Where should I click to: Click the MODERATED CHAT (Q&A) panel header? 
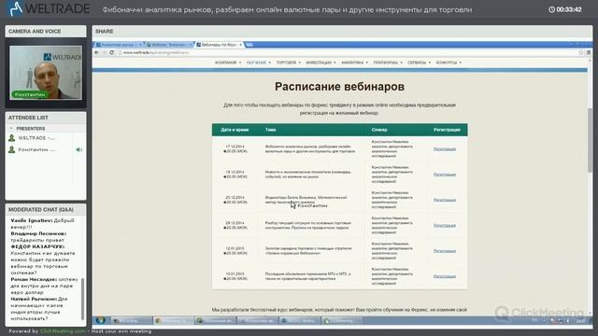46,209
